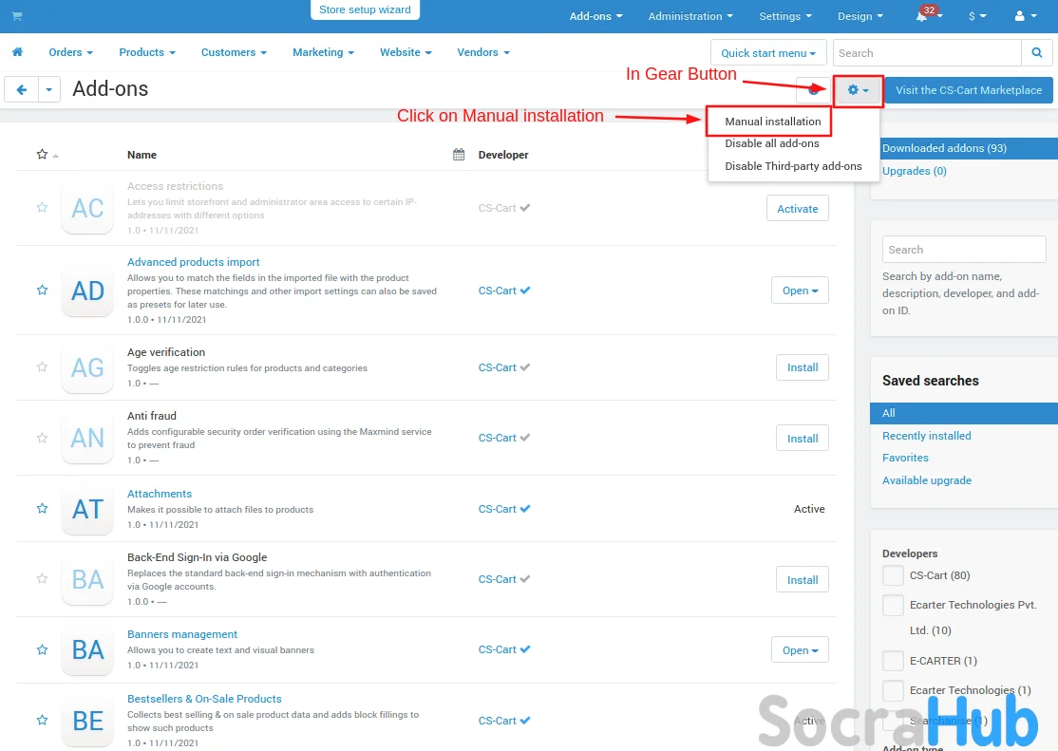Click the top global Search field
The width and height of the screenshot is (1058, 751).
[x=926, y=52]
